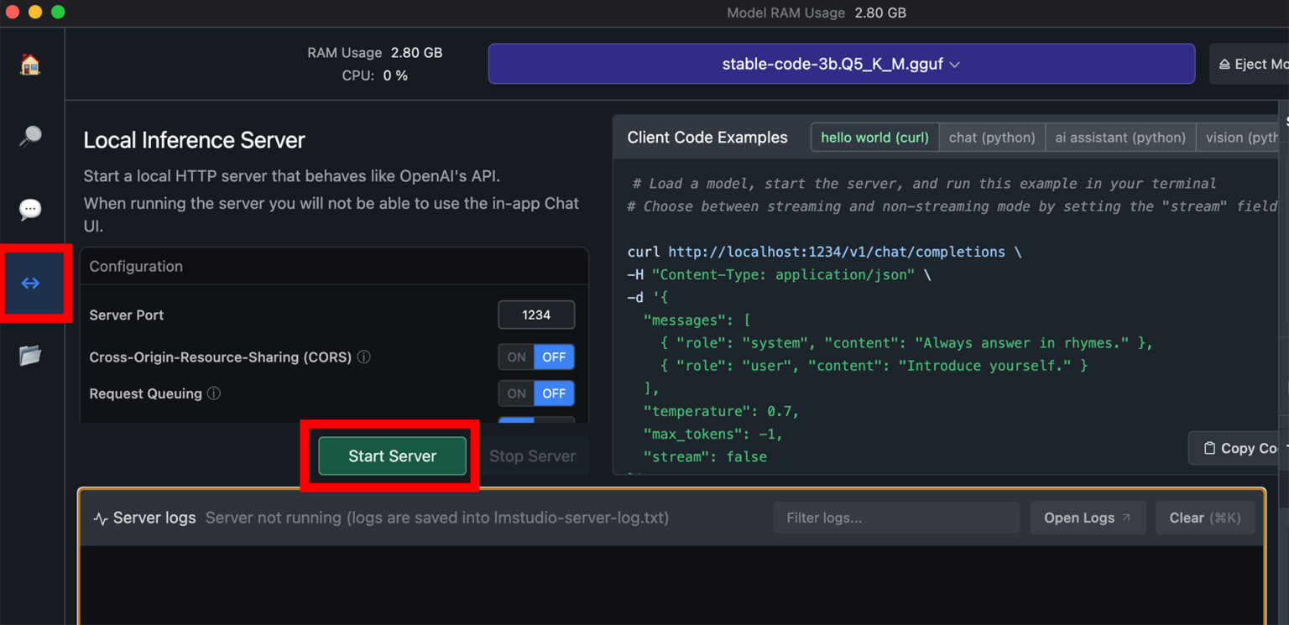This screenshot has width=1289, height=625.
Task: Enable Cross-Origin-Resource-Sharing
Action: tap(515, 357)
